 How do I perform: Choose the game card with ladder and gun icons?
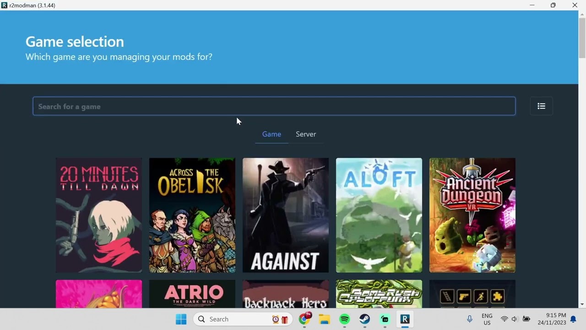pos(472,294)
